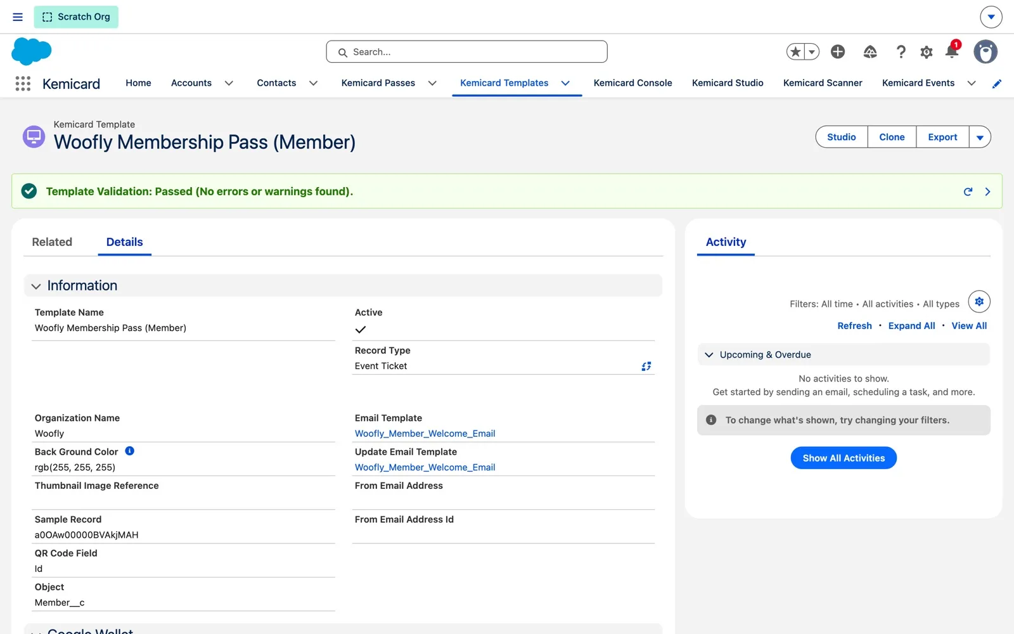Open the Contacts tab dropdown chevron
Viewport: 1014px width, 634px height.
tap(313, 83)
